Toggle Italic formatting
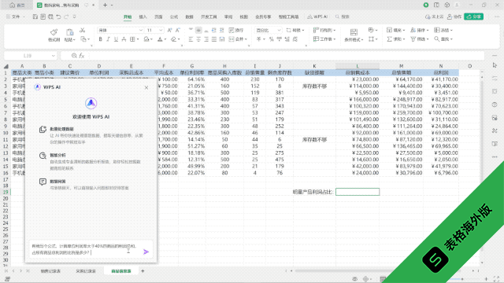This screenshot has height=283, width=504. (108, 39)
